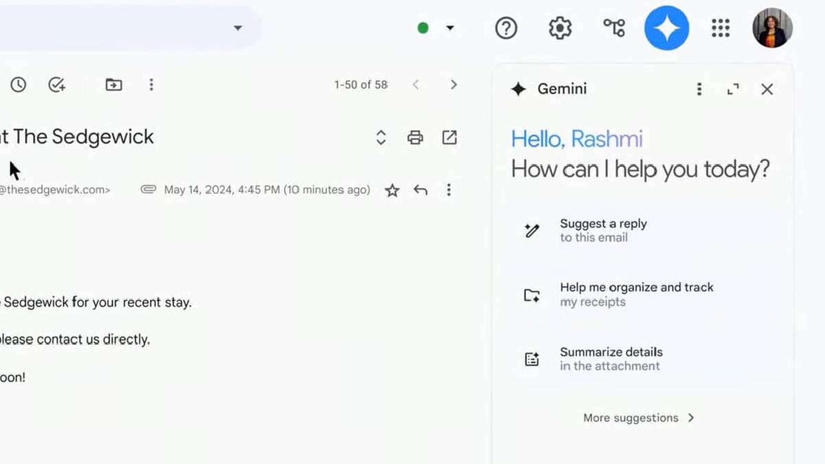Open search options dropdown arrow
825x464 pixels.
pyautogui.click(x=238, y=28)
